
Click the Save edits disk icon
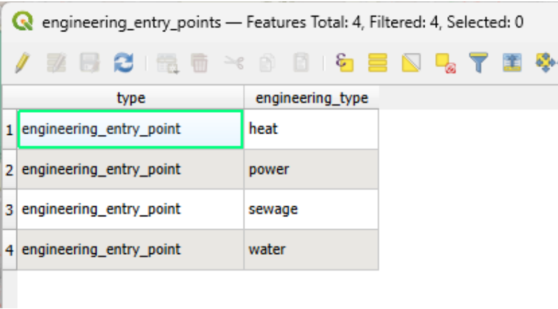coord(87,65)
